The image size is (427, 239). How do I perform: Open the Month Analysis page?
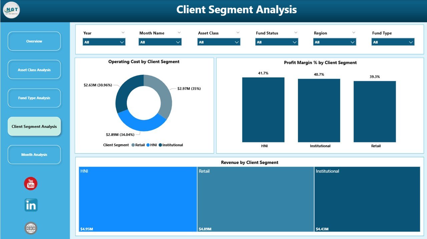click(34, 154)
